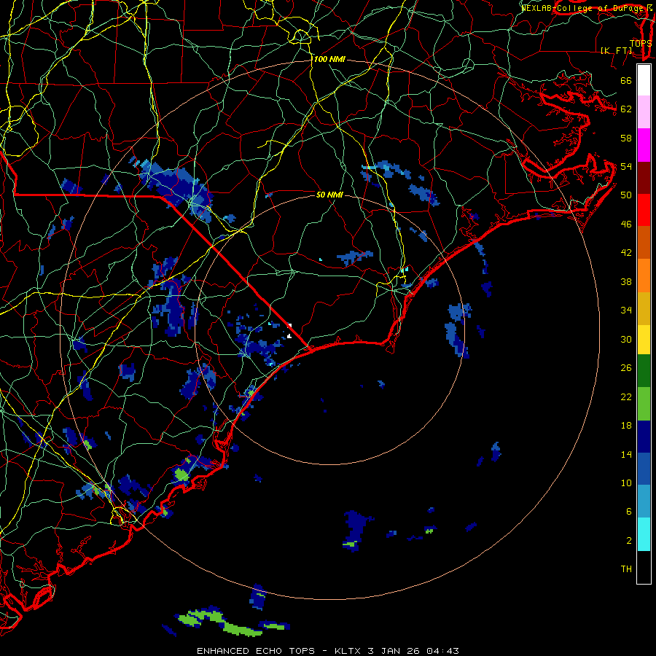Click the light green legend swatch
The height and width of the screenshot is (656, 656).
pyautogui.click(x=644, y=404)
